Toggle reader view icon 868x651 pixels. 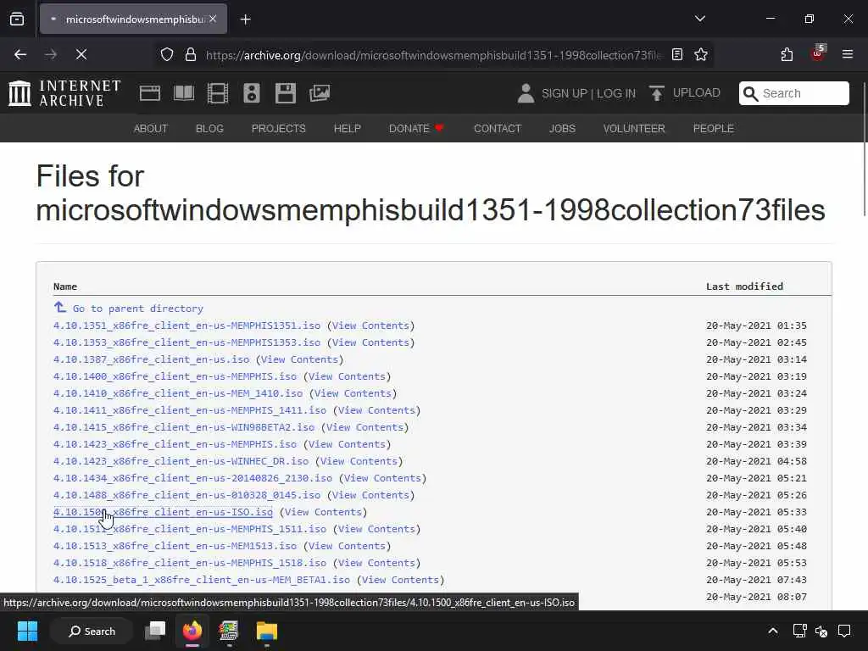[677, 54]
